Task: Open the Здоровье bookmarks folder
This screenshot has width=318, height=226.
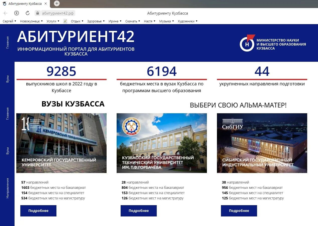Action: tap(96, 21)
